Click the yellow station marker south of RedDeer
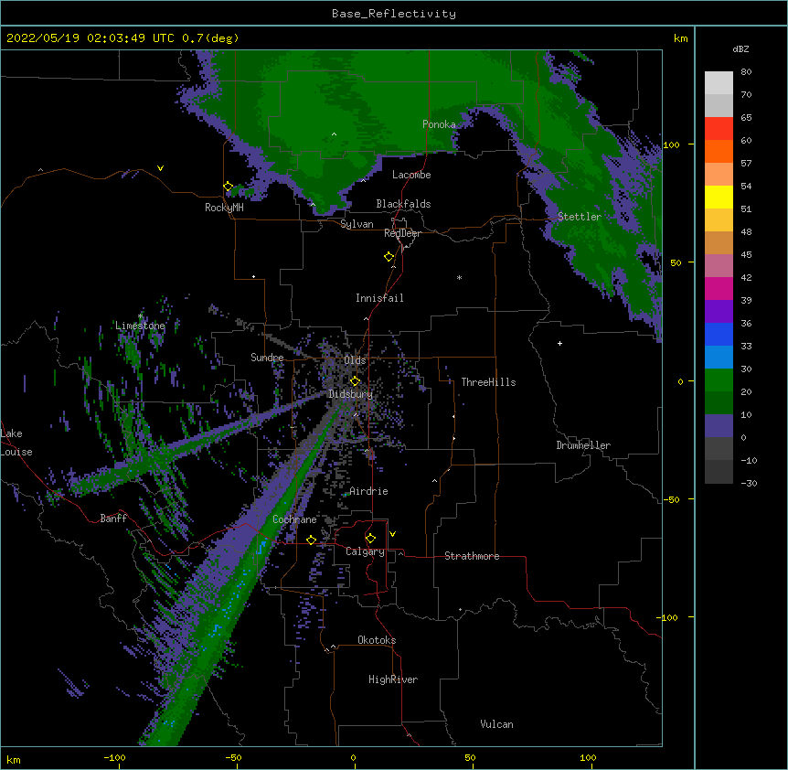 (x=389, y=257)
